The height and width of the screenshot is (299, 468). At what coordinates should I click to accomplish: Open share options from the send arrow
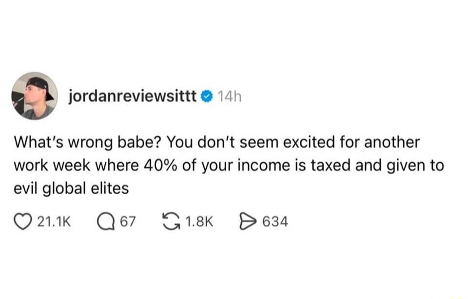(x=249, y=221)
